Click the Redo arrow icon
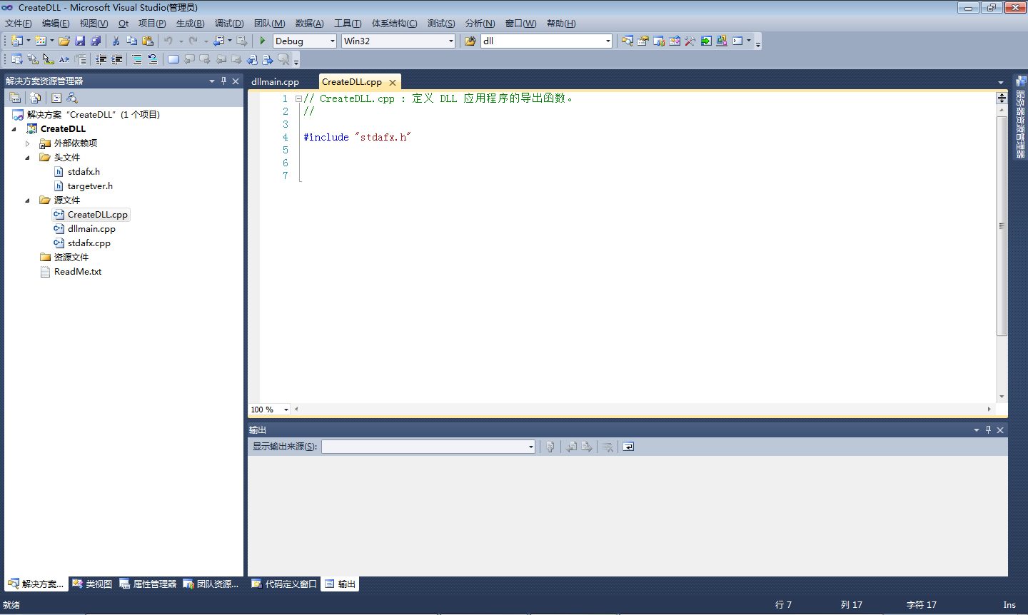1028x615 pixels. pyautogui.click(x=193, y=41)
